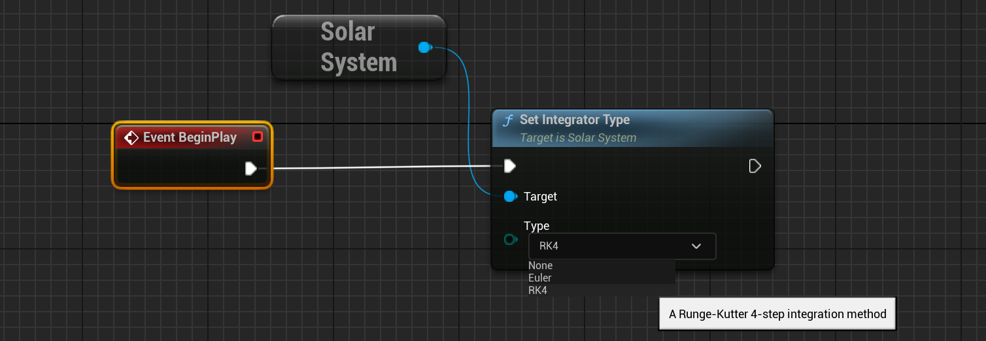
Task: Select the Solar System variable node title
Action: pos(358,47)
